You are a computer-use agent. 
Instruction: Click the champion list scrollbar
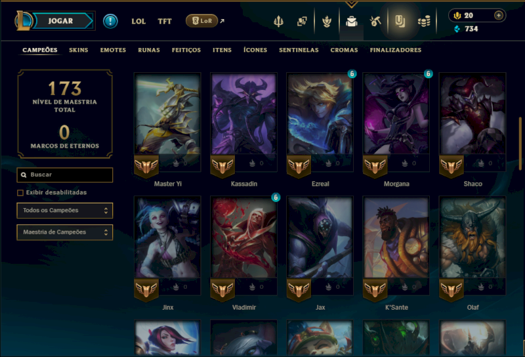tap(520, 143)
